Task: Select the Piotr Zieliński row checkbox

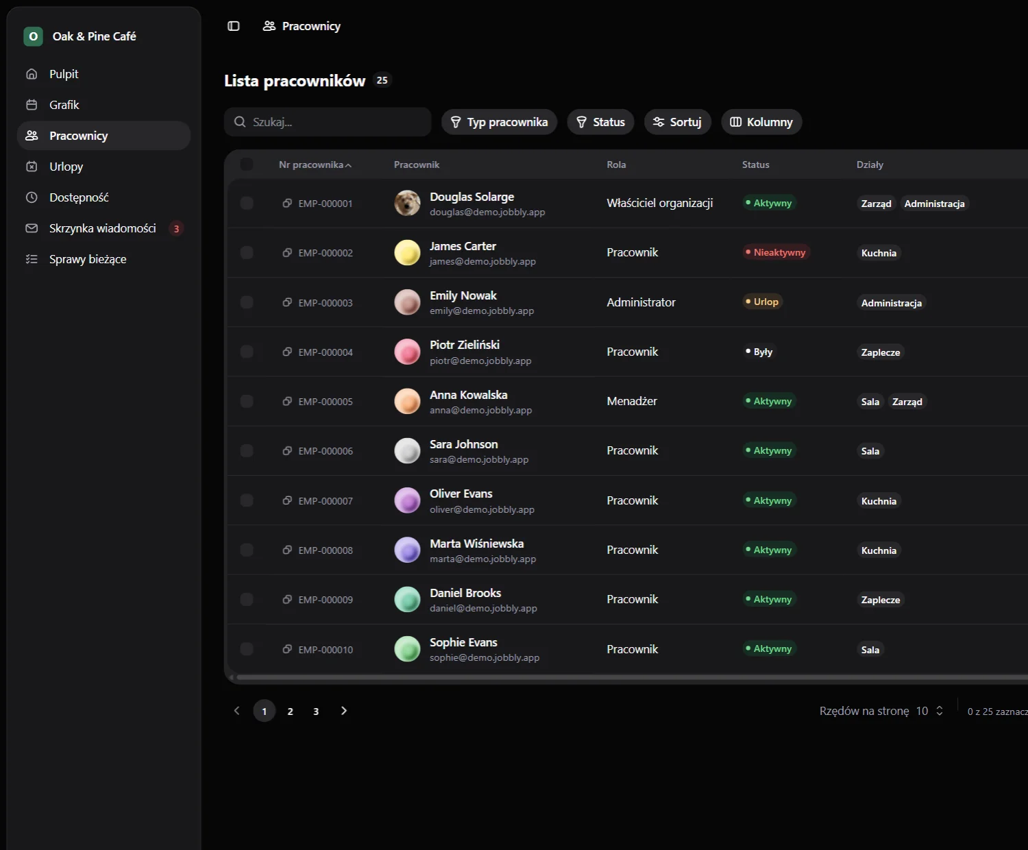Action: [247, 352]
